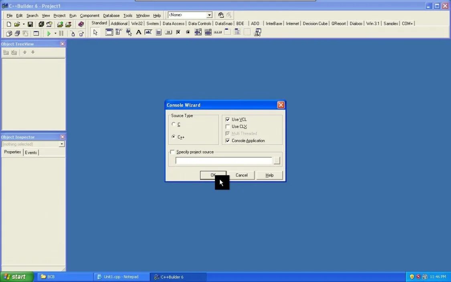This screenshot has width=451, height=282.
Task: Click the Save All icon
Action: click(x=41, y=24)
